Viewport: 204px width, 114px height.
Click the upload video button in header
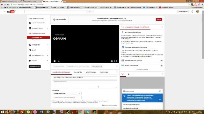[183, 12]
